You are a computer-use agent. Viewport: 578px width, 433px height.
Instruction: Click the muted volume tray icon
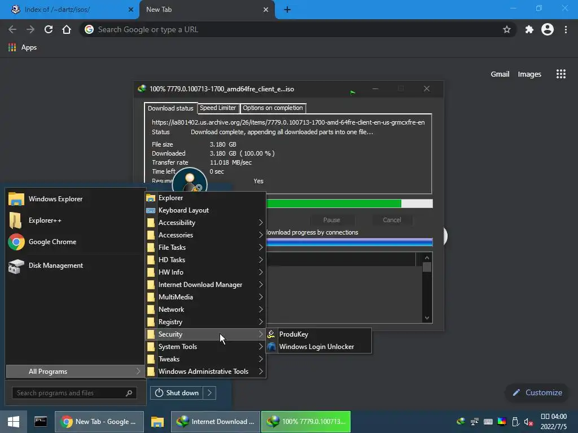click(528, 422)
